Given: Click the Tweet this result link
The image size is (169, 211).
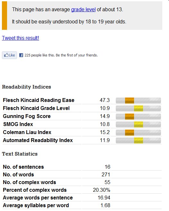Looking at the screenshot, I should pyautogui.click(x=21, y=38).
